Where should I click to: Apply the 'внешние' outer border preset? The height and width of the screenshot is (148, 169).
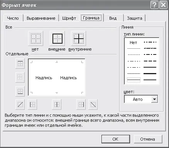[57, 38]
